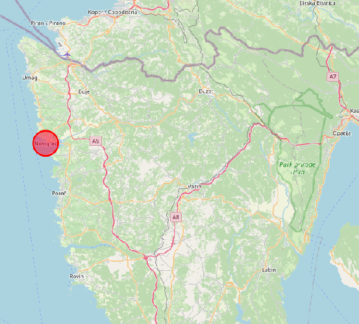Screen dimensions: 359x324
Task: Click the Piran / Pirano label
Action: point(48,23)
